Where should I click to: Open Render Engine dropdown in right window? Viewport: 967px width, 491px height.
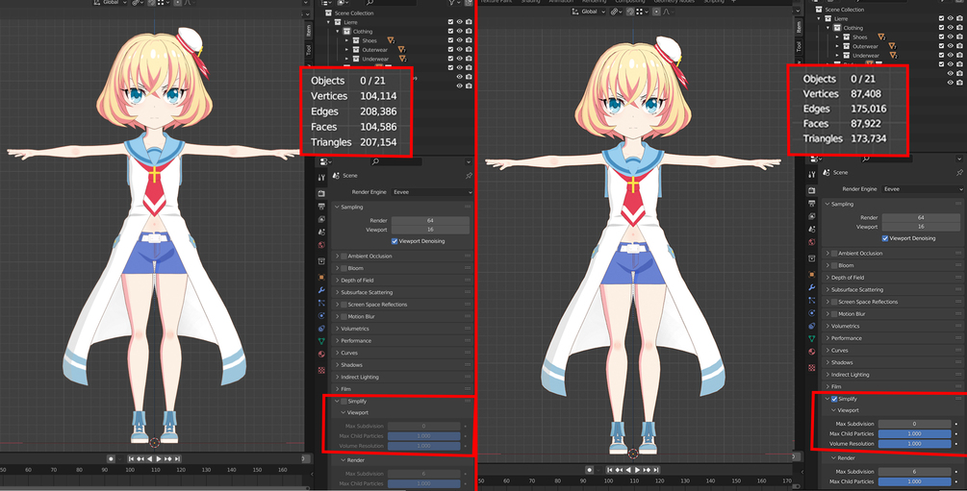pyautogui.click(x=923, y=189)
